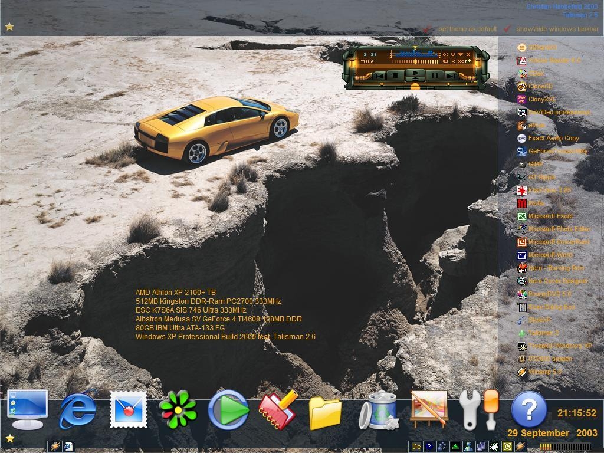
Task: Click the PowerDVD 5.0 launcher icon
Action: coord(522,294)
